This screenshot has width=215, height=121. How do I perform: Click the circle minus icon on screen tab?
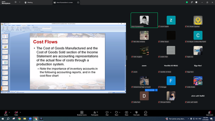point(78,2)
